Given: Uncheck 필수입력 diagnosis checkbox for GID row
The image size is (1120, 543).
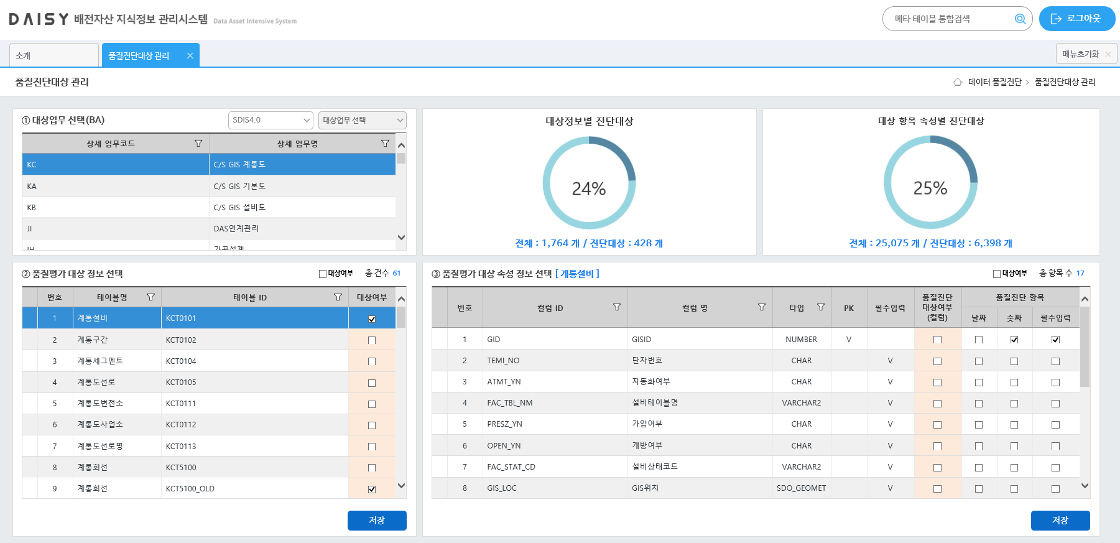Looking at the screenshot, I should click(1055, 340).
